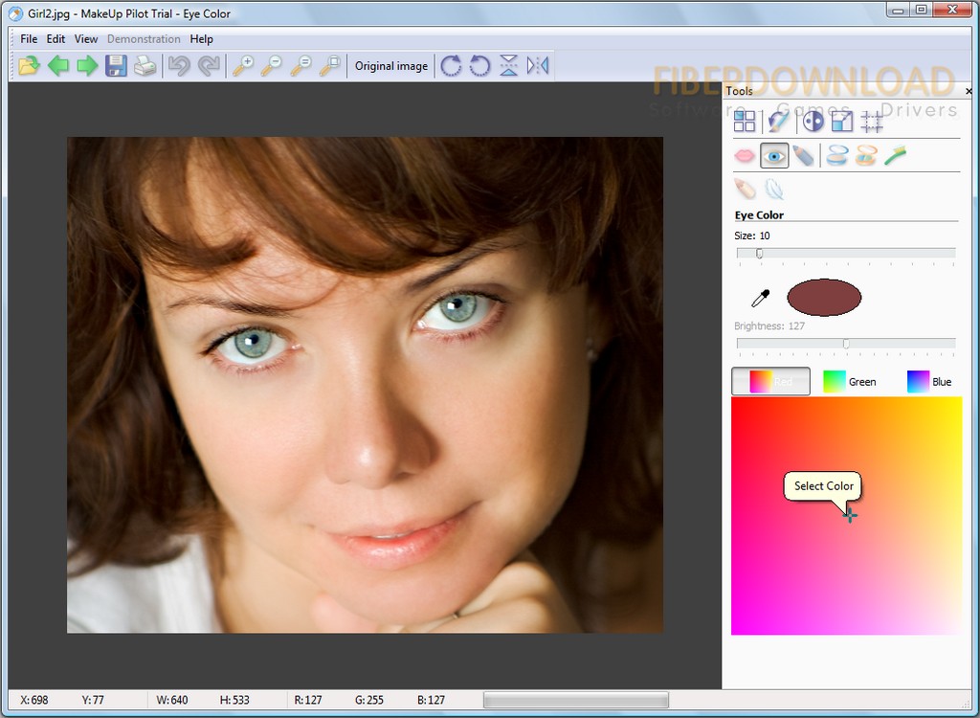This screenshot has height=718, width=980.
Task: Click the eyedropper color picker icon
Action: click(760, 299)
